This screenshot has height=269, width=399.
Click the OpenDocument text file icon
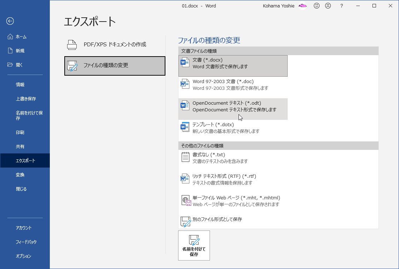[x=185, y=106]
